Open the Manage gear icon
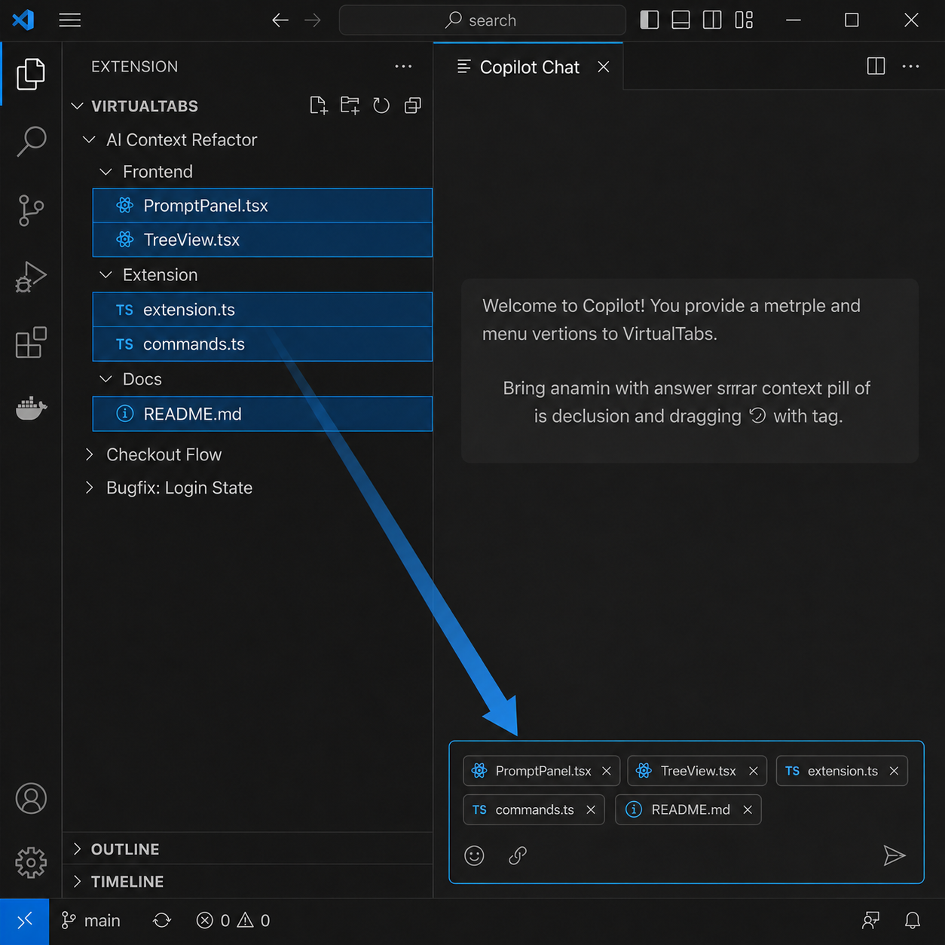This screenshot has height=945, width=945. click(x=31, y=862)
